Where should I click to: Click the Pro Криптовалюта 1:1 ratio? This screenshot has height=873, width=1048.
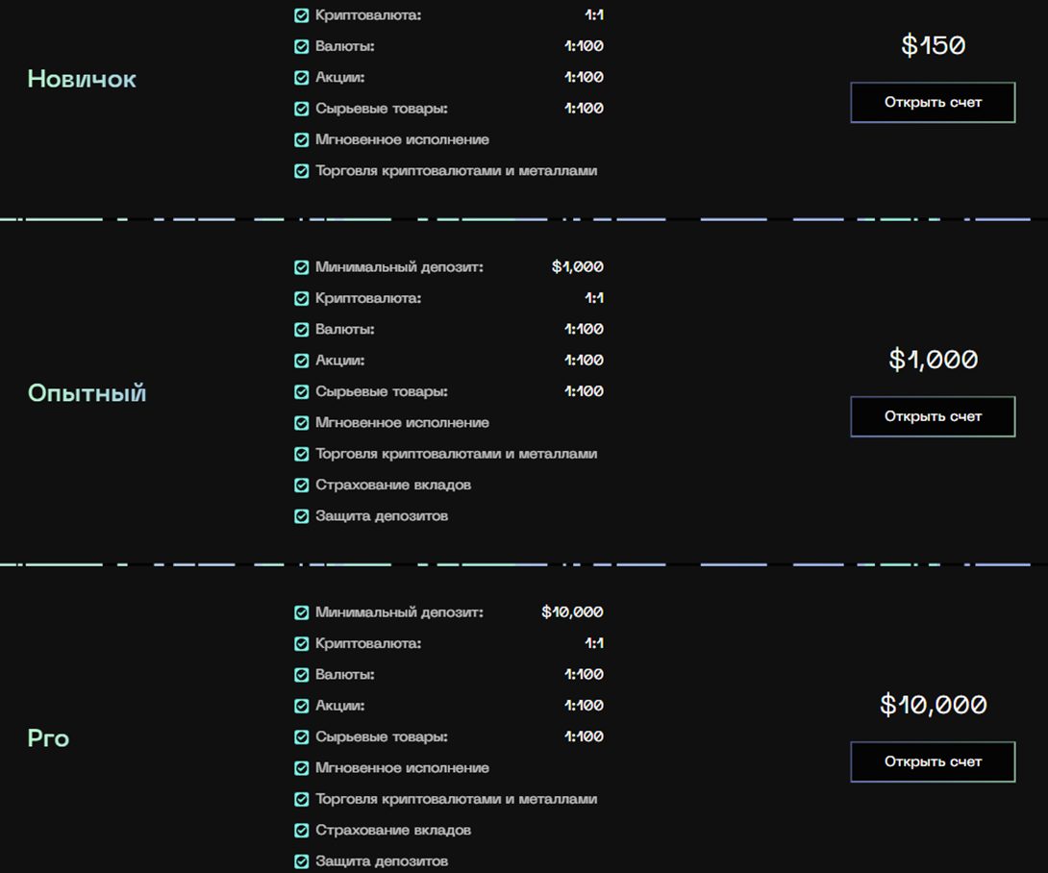point(594,643)
